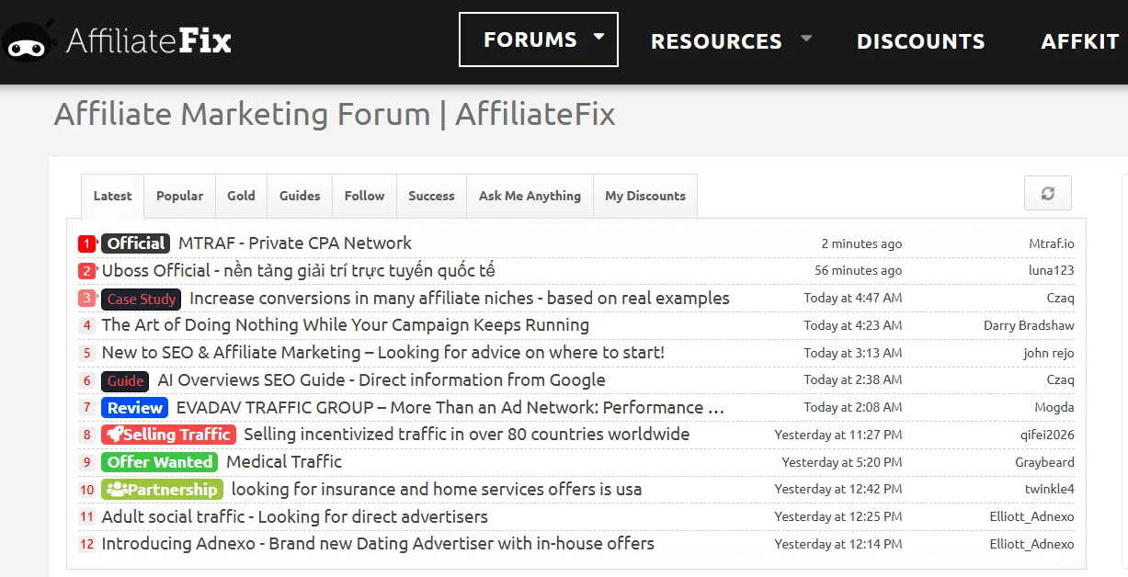Image resolution: width=1128 pixels, height=577 pixels.
Task: Open the RESOURCES menu item
Action: [716, 41]
